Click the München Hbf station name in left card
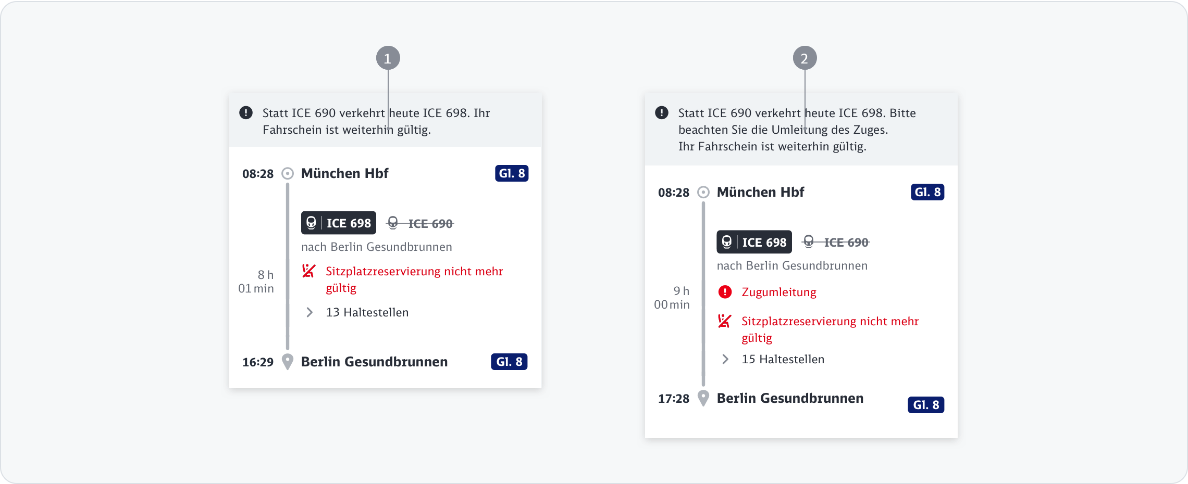The width and height of the screenshot is (1188, 484). tap(345, 173)
